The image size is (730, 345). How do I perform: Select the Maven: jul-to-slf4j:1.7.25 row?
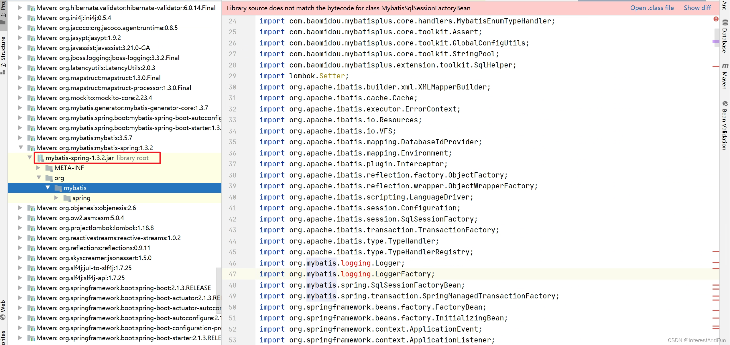coord(115,268)
